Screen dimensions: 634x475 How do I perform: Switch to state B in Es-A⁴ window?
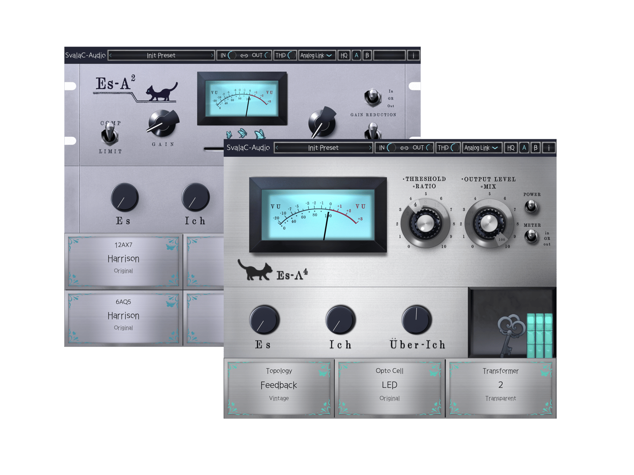pyautogui.click(x=536, y=148)
